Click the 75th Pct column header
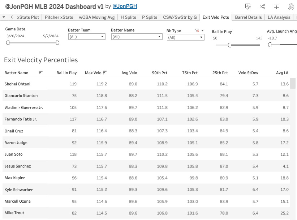The image size is (297, 220). click(x=190, y=73)
